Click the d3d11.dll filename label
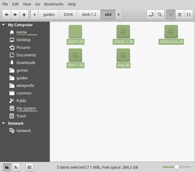This screenshot has width=195, height=172. click(x=75, y=65)
